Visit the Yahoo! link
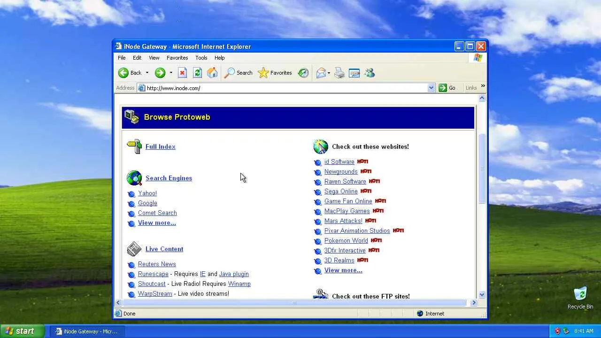Image resolution: width=601 pixels, height=338 pixels. pos(147,193)
